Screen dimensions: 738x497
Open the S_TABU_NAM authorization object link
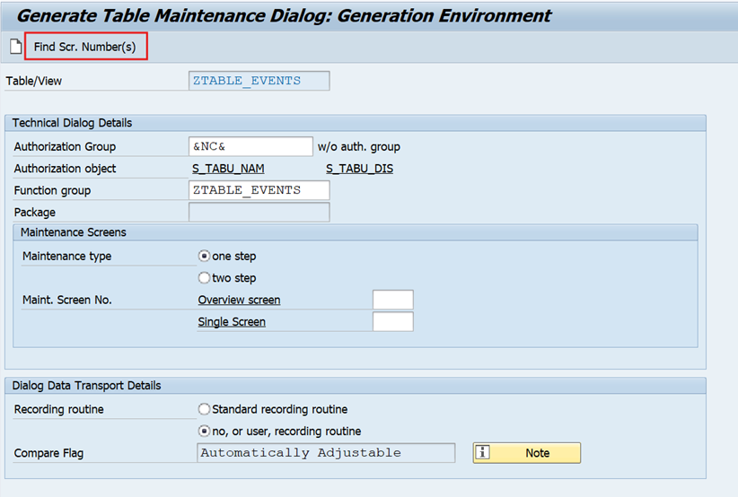click(228, 169)
